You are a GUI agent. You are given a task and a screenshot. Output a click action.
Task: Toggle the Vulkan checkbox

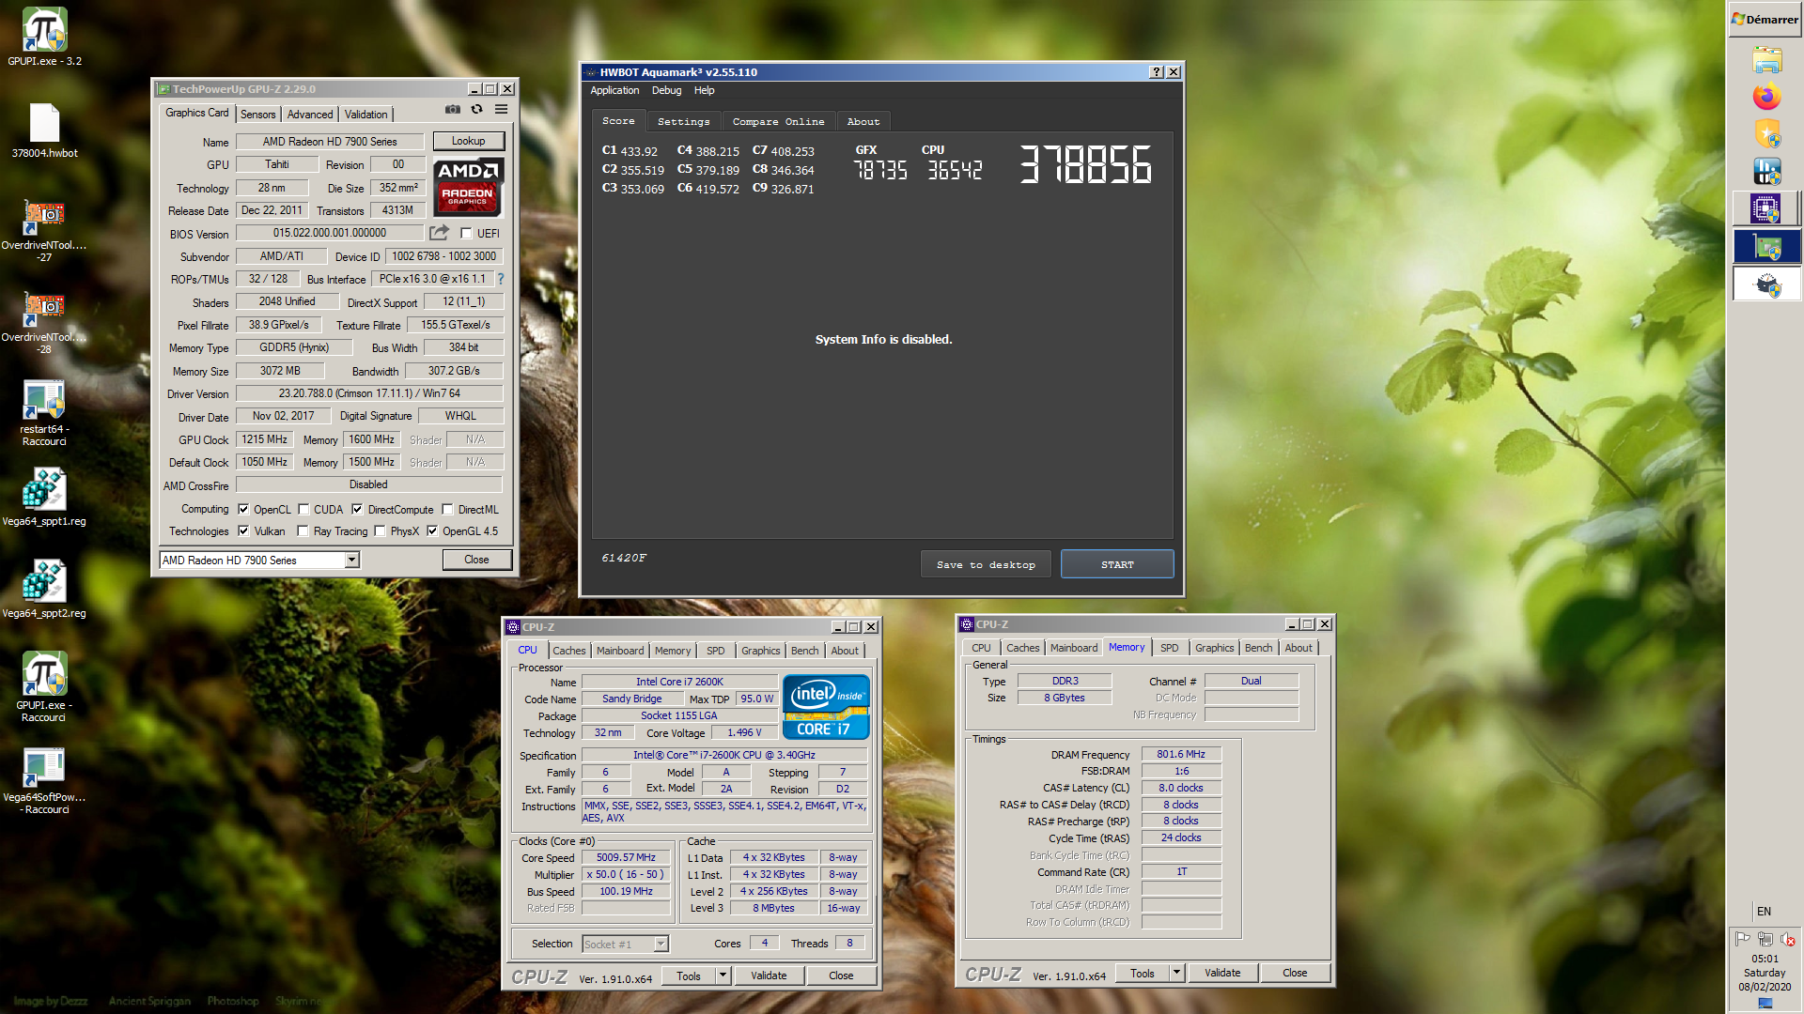(x=243, y=531)
